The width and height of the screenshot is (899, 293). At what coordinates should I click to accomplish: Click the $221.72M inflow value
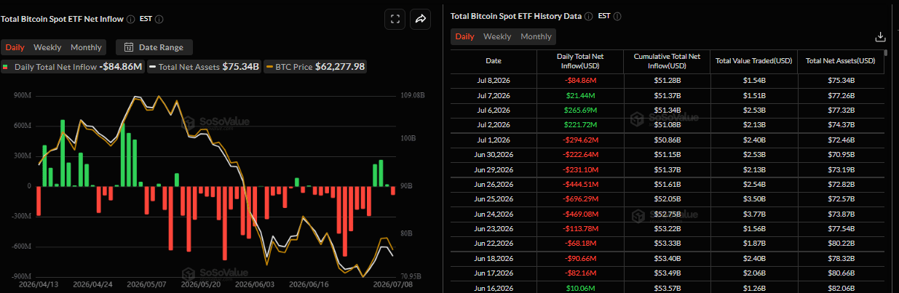click(x=580, y=124)
